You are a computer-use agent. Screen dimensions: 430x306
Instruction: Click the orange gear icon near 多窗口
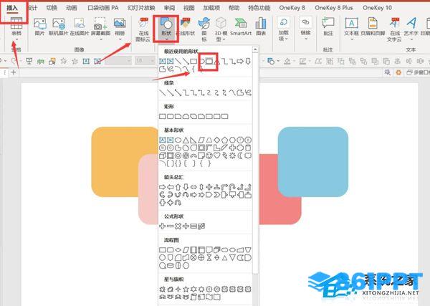click(398, 72)
